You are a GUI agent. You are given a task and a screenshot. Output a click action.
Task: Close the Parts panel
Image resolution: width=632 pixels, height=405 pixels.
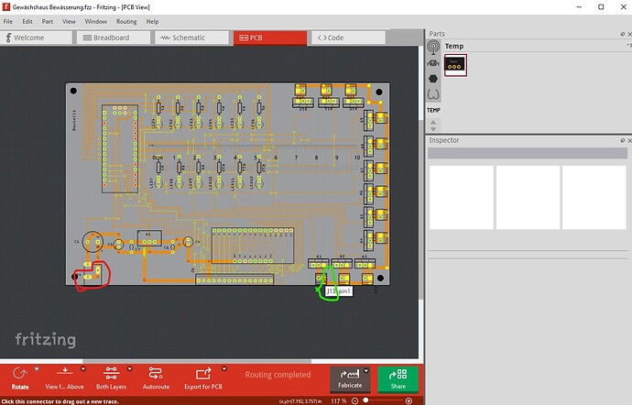[629, 34]
